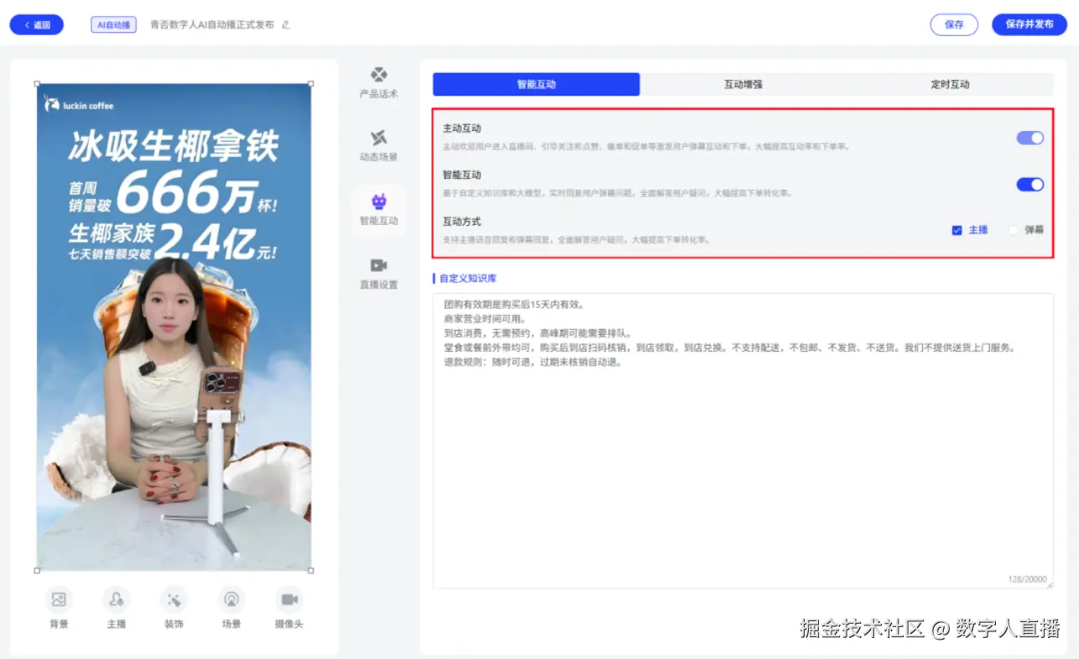Switch to the 互动增强 tab
Viewport: 1079px width, 659px height.
(743, 84)
